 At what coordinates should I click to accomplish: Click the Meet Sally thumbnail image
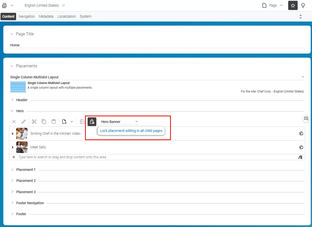[22, 147]
